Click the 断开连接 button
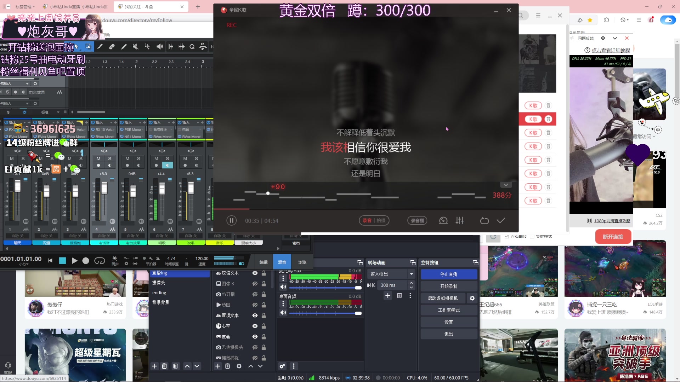The height and width of the screenshot is (382, 680). click(613, 237)
